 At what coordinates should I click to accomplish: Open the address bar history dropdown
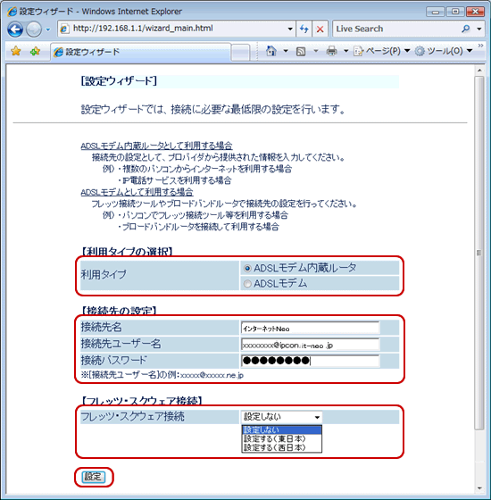click(x=290, y=29)
